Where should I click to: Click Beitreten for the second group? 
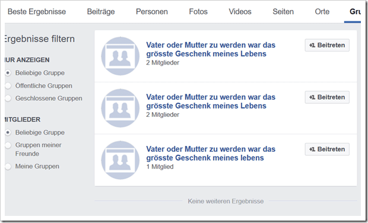(327, 97)
